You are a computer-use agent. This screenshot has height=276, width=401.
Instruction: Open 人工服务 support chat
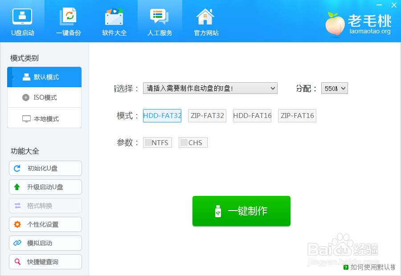[160, 20]
